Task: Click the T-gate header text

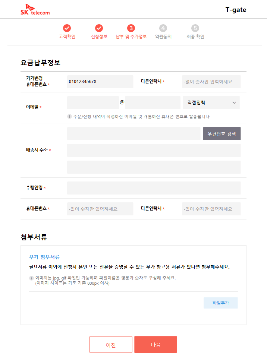Action: [x=236, y=10]
